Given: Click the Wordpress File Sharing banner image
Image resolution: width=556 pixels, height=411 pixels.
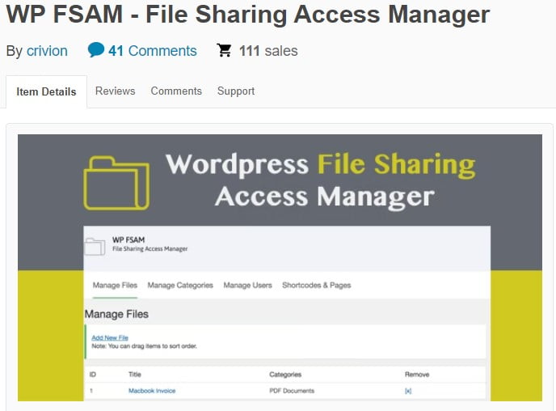Looking at the screenshot, I should [280, 268].
